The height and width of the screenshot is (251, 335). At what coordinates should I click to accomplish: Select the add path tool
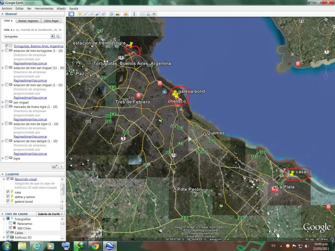(92, 14)
